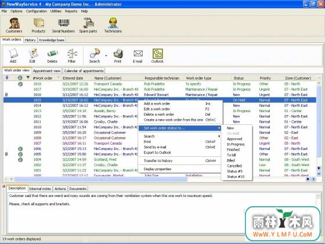The height and width of the screenshot is (244, 325).
Task: Choose Edit a work order in context menu
Action: coord(180,109)
